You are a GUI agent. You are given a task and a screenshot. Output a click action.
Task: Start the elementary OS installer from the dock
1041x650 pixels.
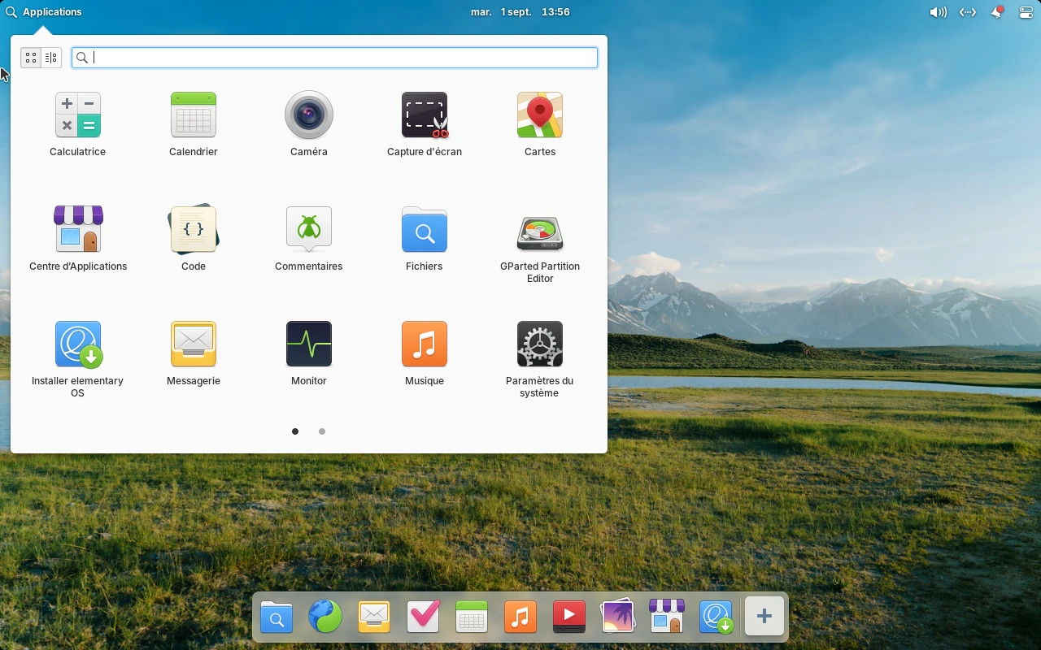click(717, 617)
